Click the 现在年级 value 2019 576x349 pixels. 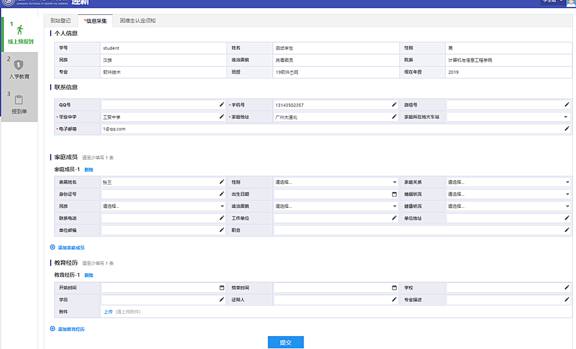[x=453, y=72]
